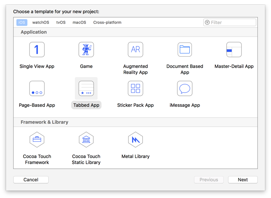Viewport: 271px width, 198px height.
Task: Pick the Metal Library template icon
Action: click(x=135, y=140)
